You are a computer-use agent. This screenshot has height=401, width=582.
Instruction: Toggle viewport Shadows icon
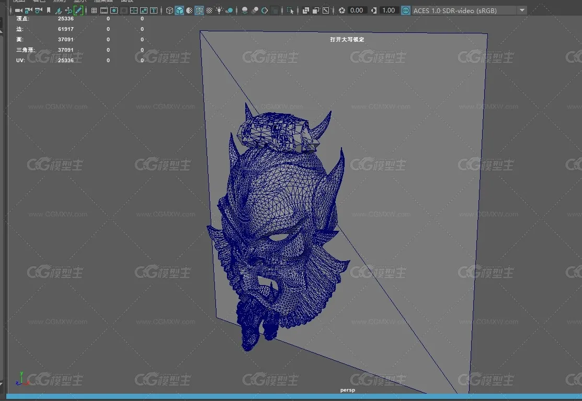pos(230,10)
